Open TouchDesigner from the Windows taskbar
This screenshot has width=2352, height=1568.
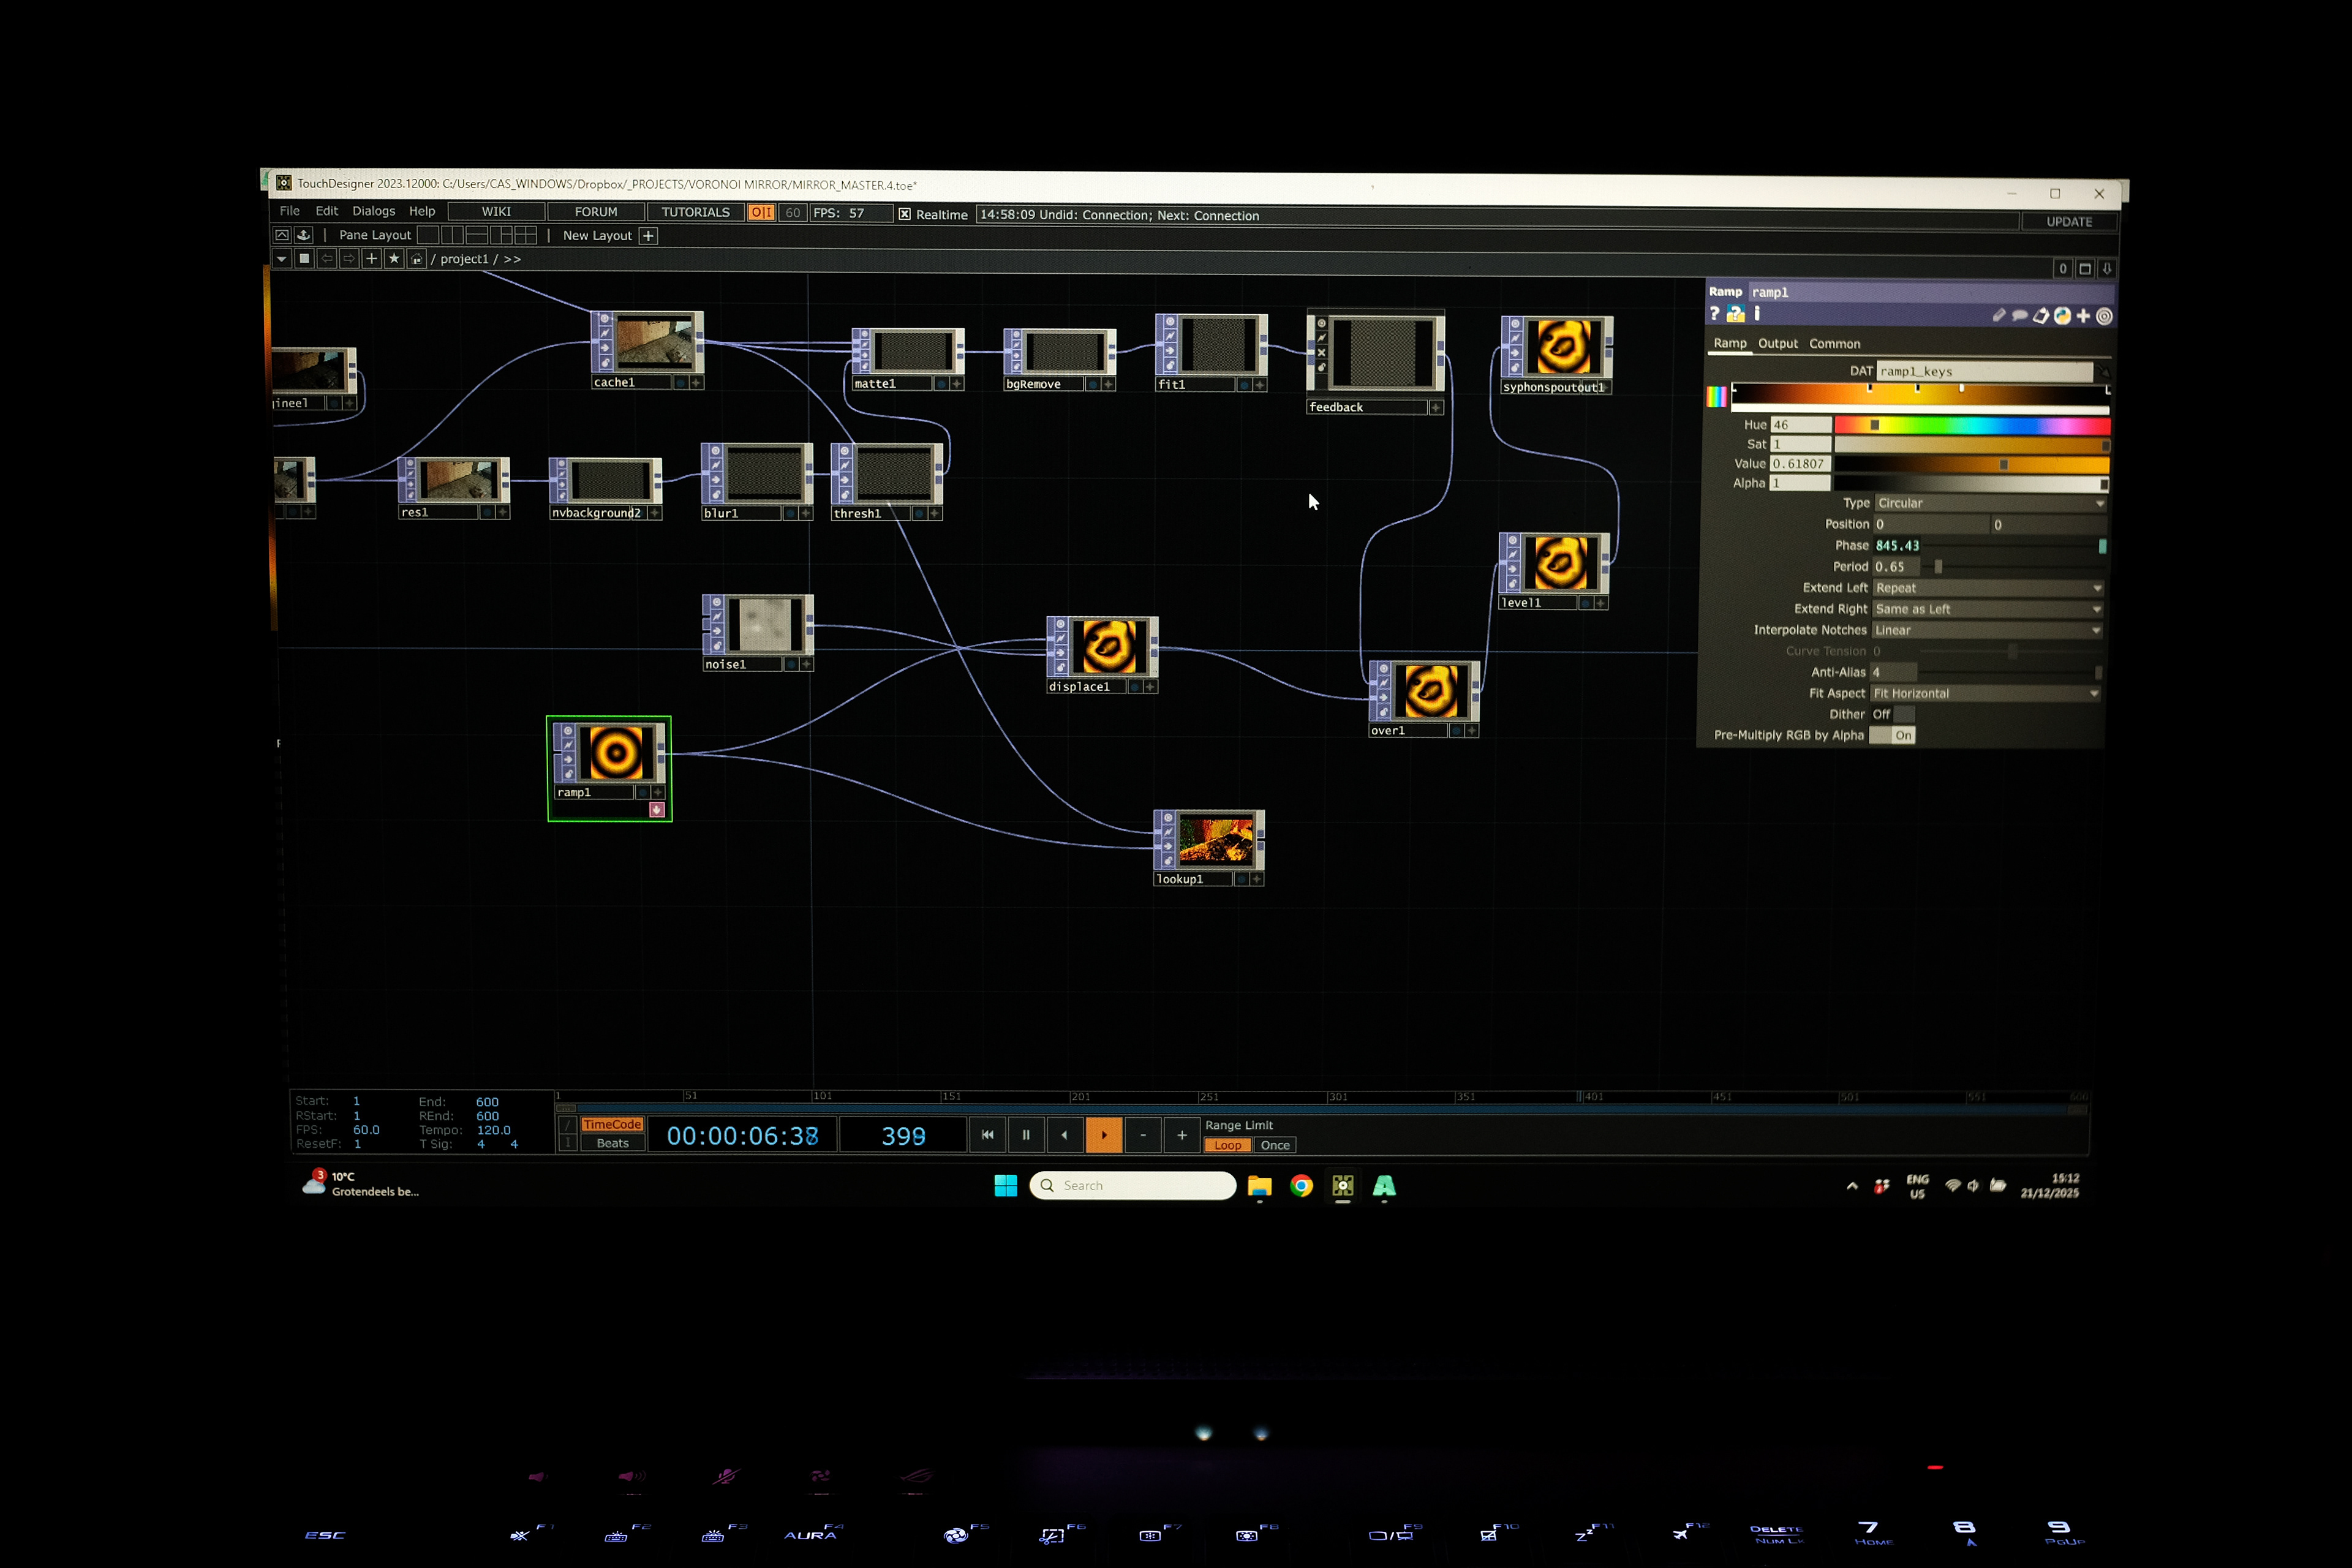(x=1342, y=1186)
